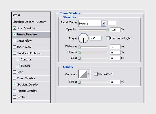Expand the Contour picker arrow
The image size is (156, 114).
(88, 74)
